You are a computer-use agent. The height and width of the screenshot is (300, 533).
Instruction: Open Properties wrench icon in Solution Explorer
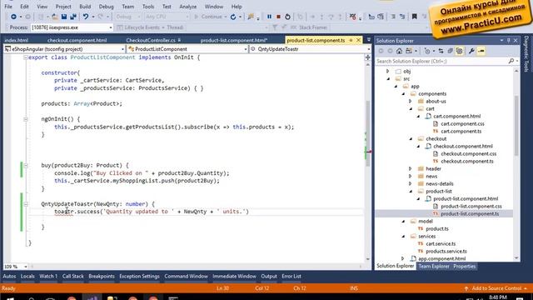click(471, 51)
